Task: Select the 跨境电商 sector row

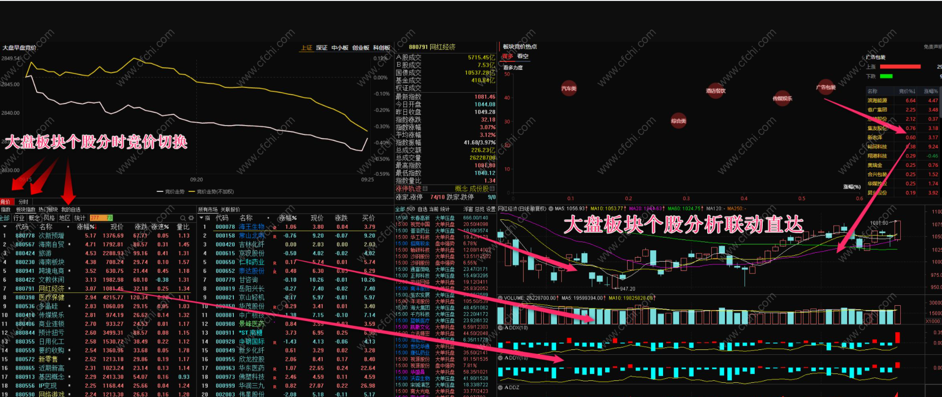Action: [98, 271]
